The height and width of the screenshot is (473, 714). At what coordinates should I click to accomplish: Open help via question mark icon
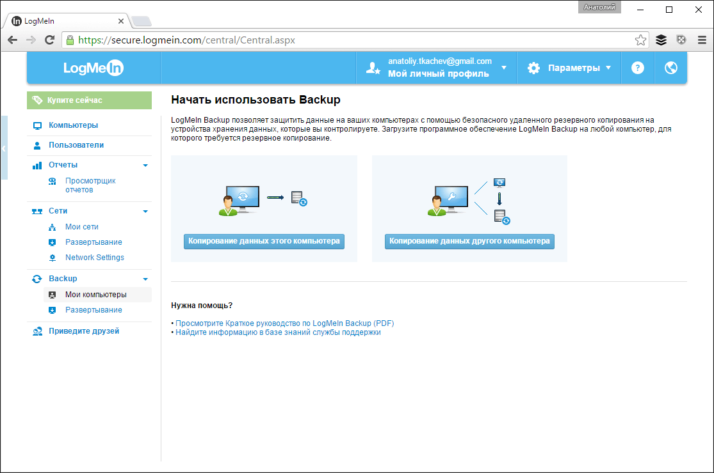(x=638, y=68)
